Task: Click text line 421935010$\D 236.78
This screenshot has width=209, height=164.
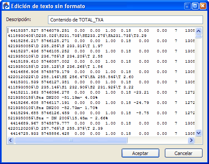Action: 55,56
